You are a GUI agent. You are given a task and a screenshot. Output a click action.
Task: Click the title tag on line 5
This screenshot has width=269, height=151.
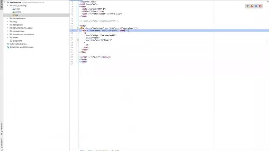93,11
